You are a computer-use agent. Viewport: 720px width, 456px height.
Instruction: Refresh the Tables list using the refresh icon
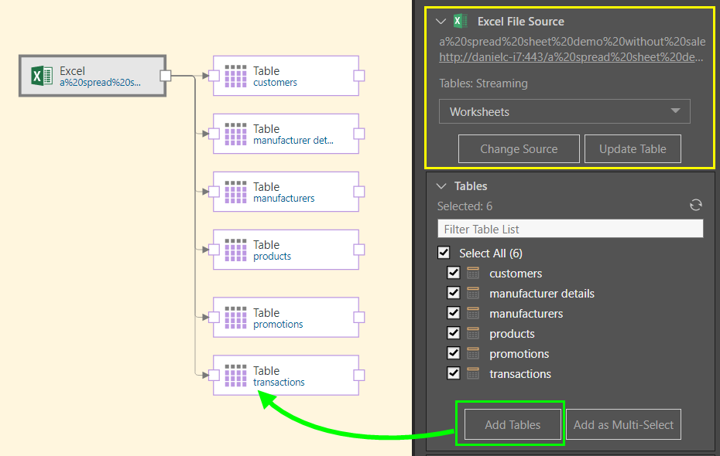(696, 205)
